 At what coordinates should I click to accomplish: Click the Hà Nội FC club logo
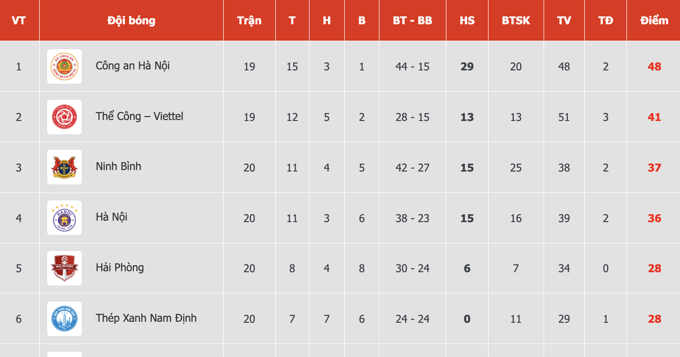point(64,218)
